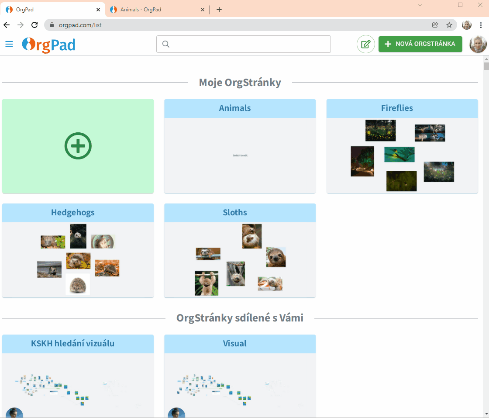Open the hamburger menu icon
Viewport: 489px width, 418px height.
pos(9,44)
